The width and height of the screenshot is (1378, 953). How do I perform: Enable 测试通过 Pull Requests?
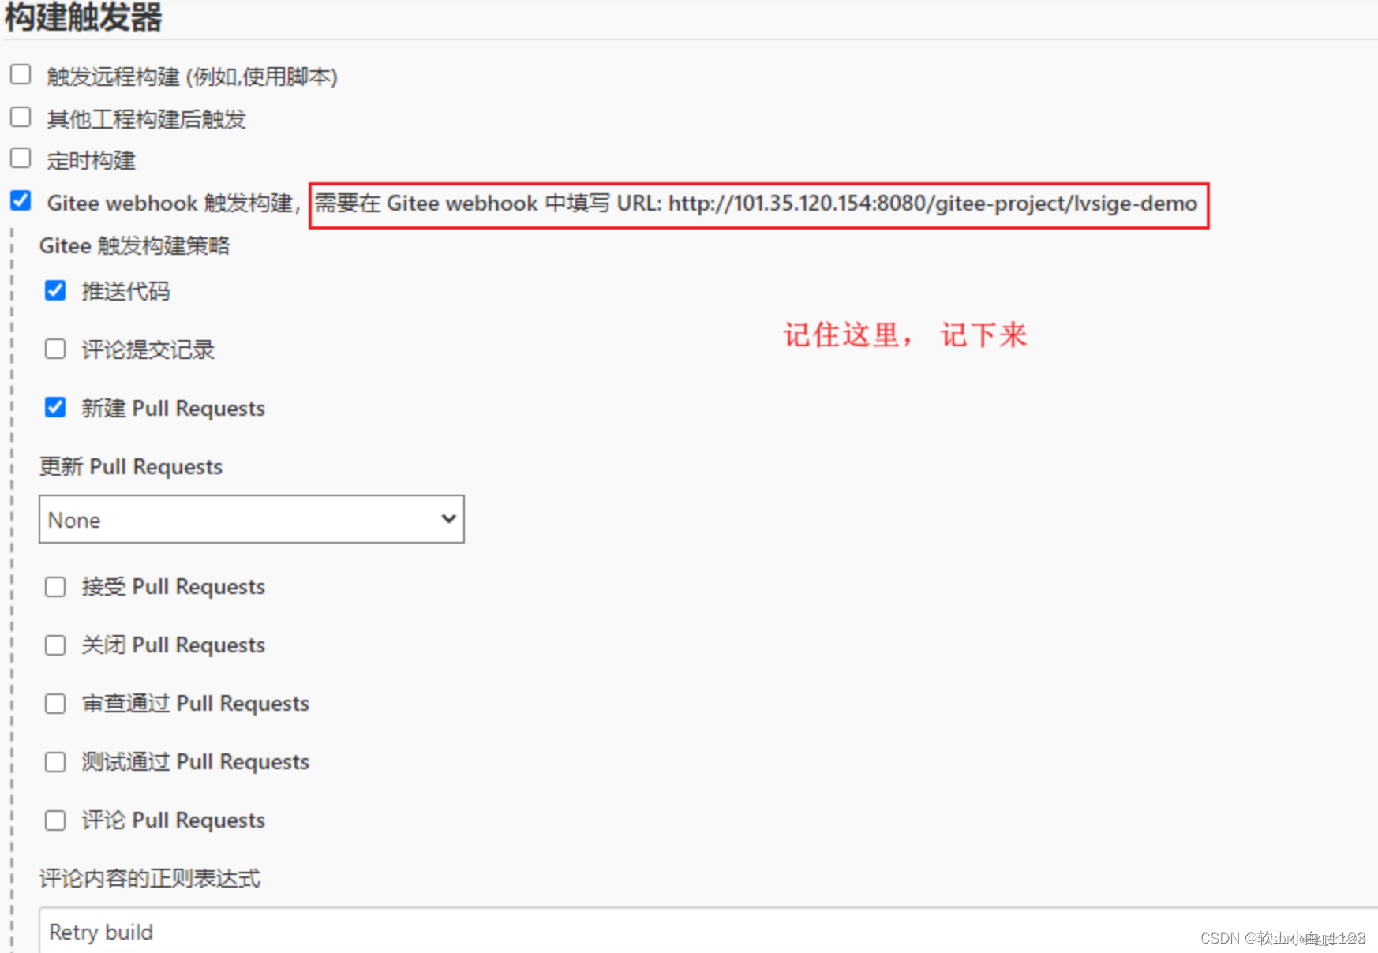pos(55,762)
